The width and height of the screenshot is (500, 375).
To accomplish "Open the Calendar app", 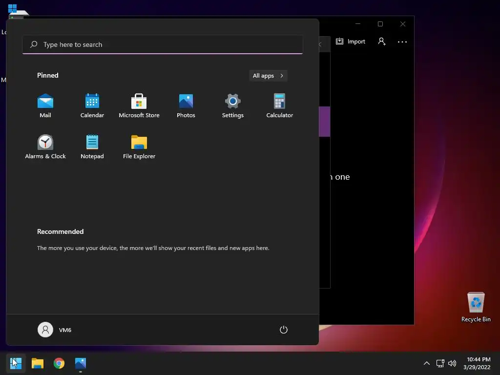I will pos(92,106).
